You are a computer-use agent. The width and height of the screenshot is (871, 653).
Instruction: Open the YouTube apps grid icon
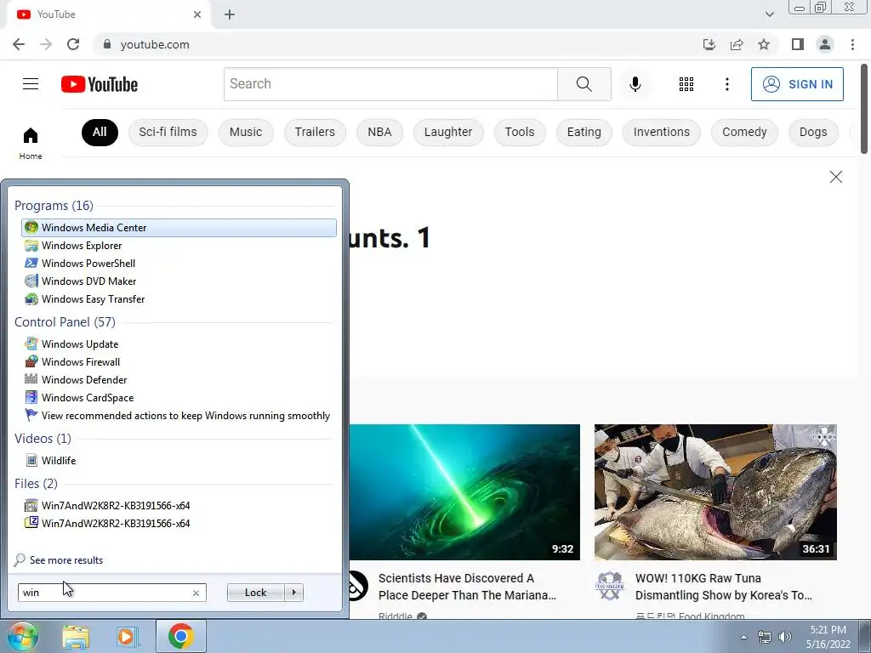[686, 84]
